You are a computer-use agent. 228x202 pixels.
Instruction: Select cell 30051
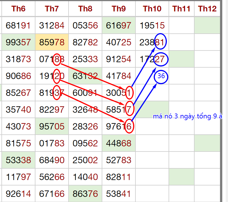119,93
